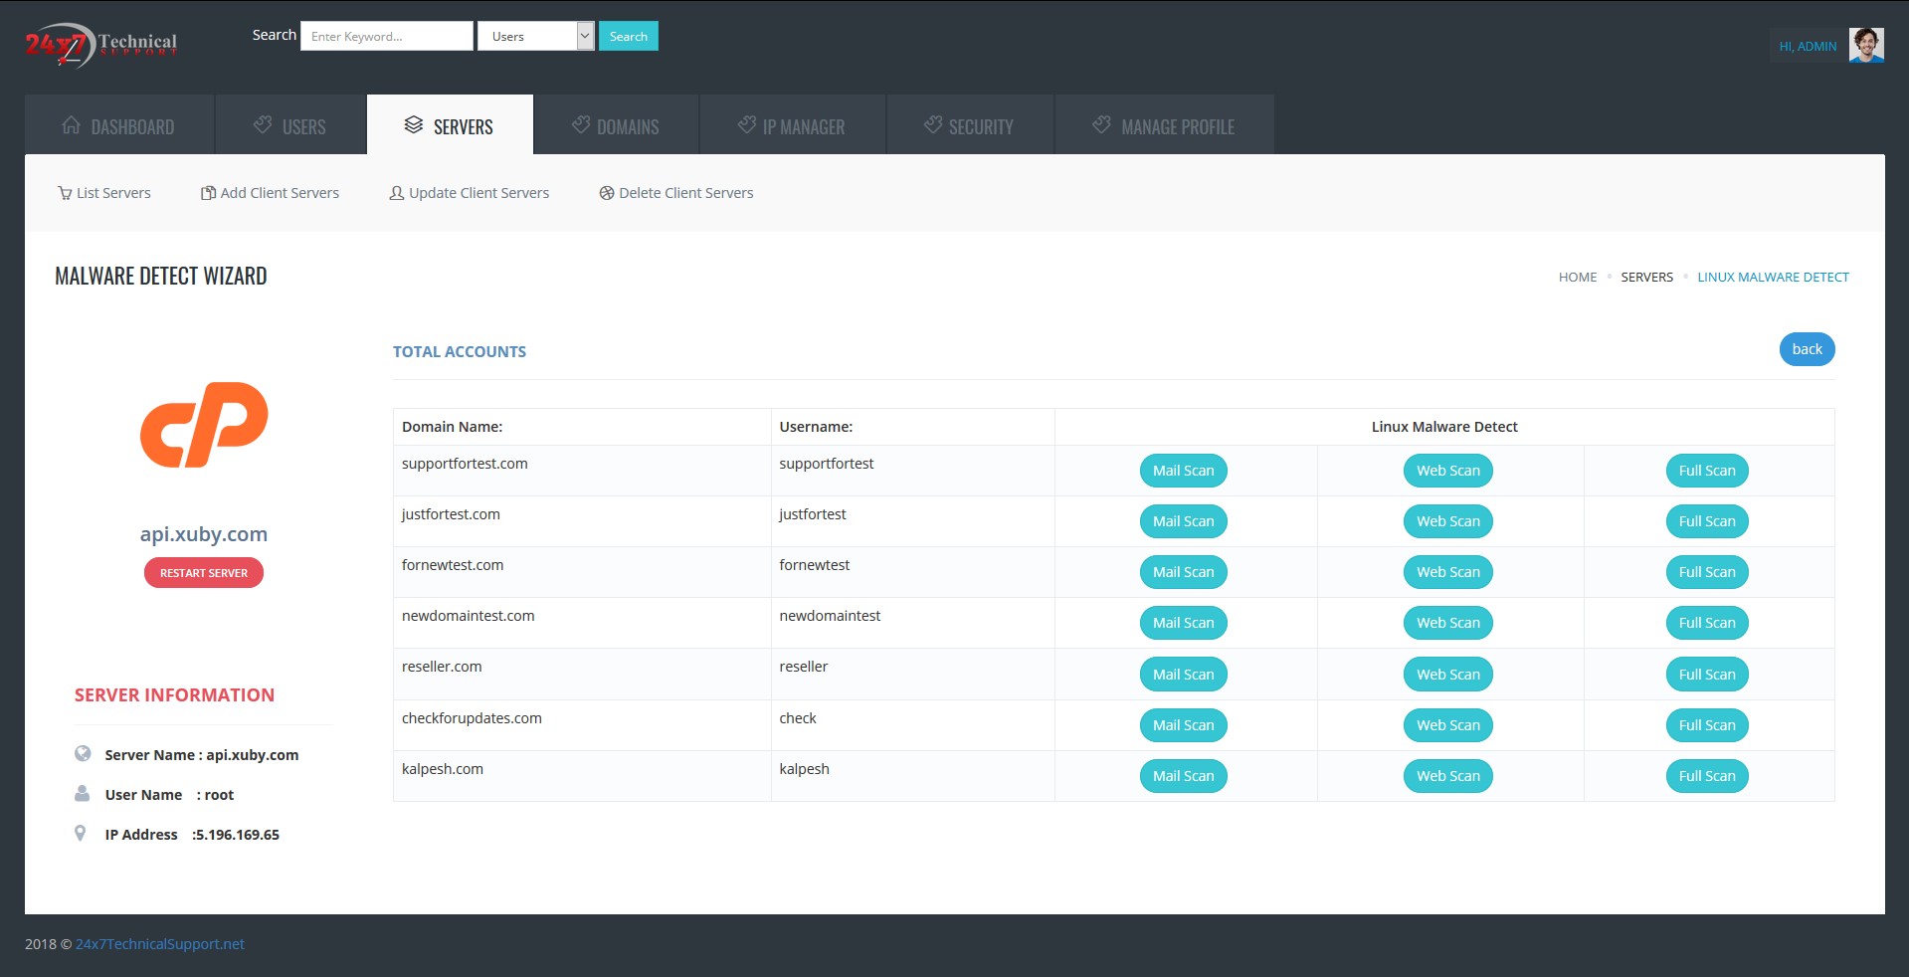
Task: Click the Enter Keyword search field
Action: 387,36
